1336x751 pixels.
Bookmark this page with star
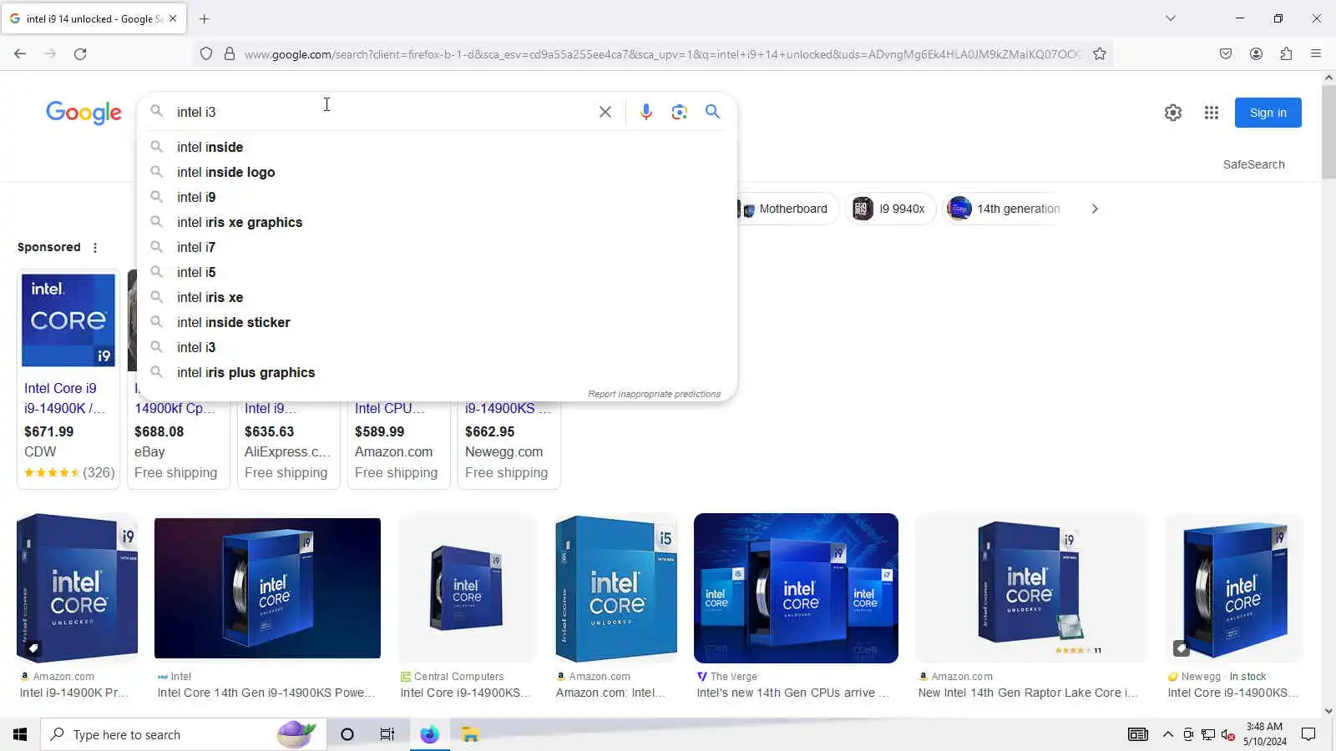click(1100, 53)
